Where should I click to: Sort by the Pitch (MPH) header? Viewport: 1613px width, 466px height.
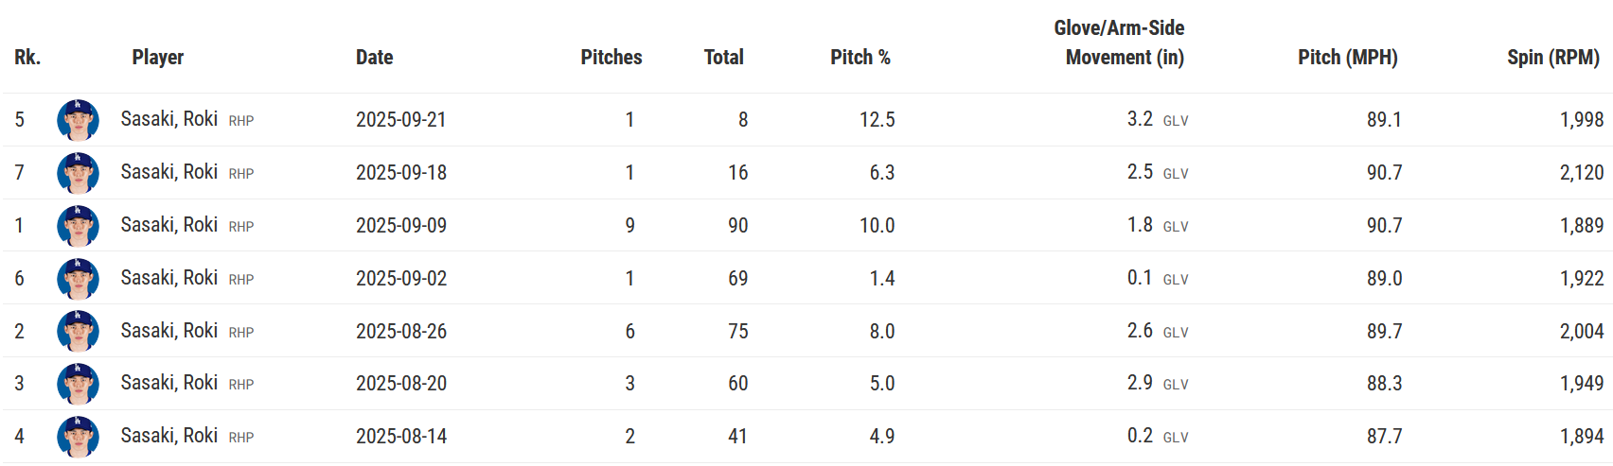click(1347, 58)
